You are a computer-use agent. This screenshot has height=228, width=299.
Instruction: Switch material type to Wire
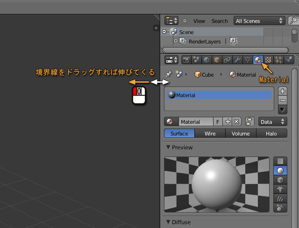tap(210, 134)
